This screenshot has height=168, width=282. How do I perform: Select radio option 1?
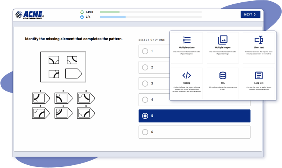[145, 51]
